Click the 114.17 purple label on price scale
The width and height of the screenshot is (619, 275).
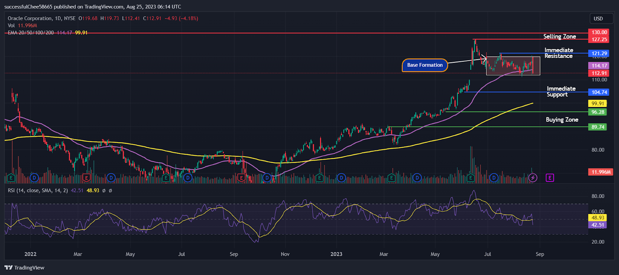point(599,66)
